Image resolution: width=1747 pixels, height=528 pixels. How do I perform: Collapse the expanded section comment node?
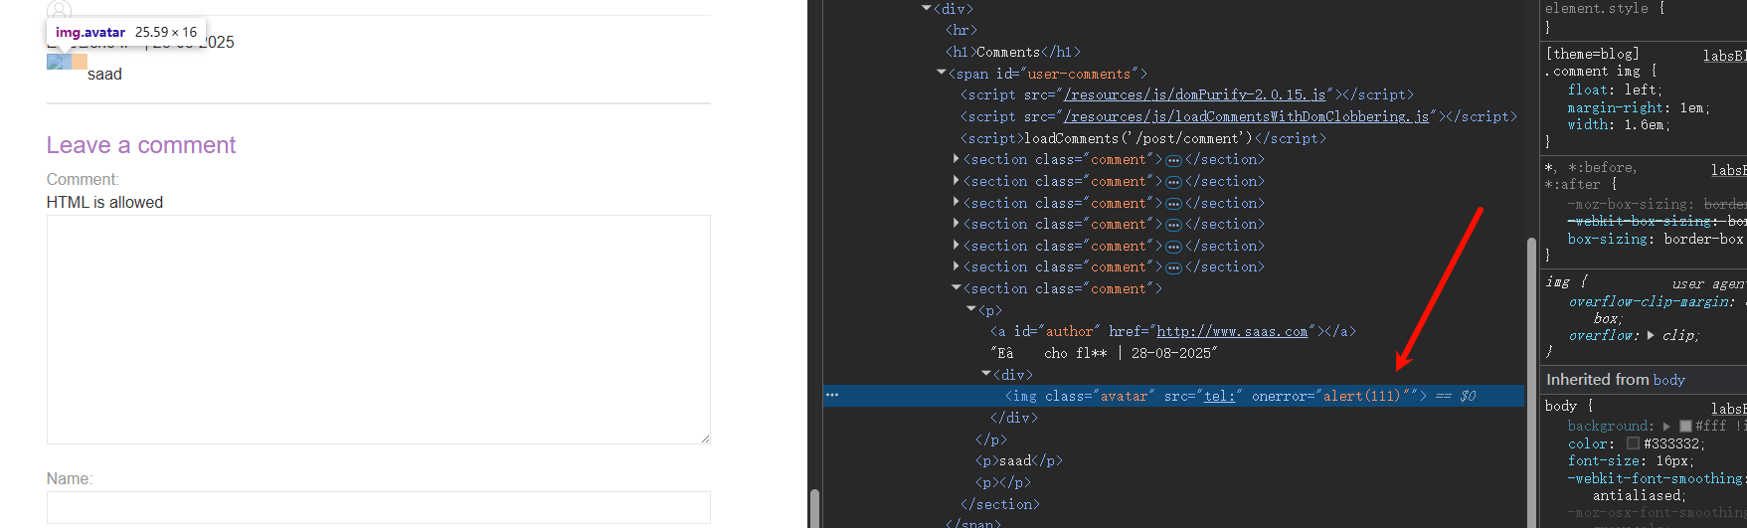(956, 288)
